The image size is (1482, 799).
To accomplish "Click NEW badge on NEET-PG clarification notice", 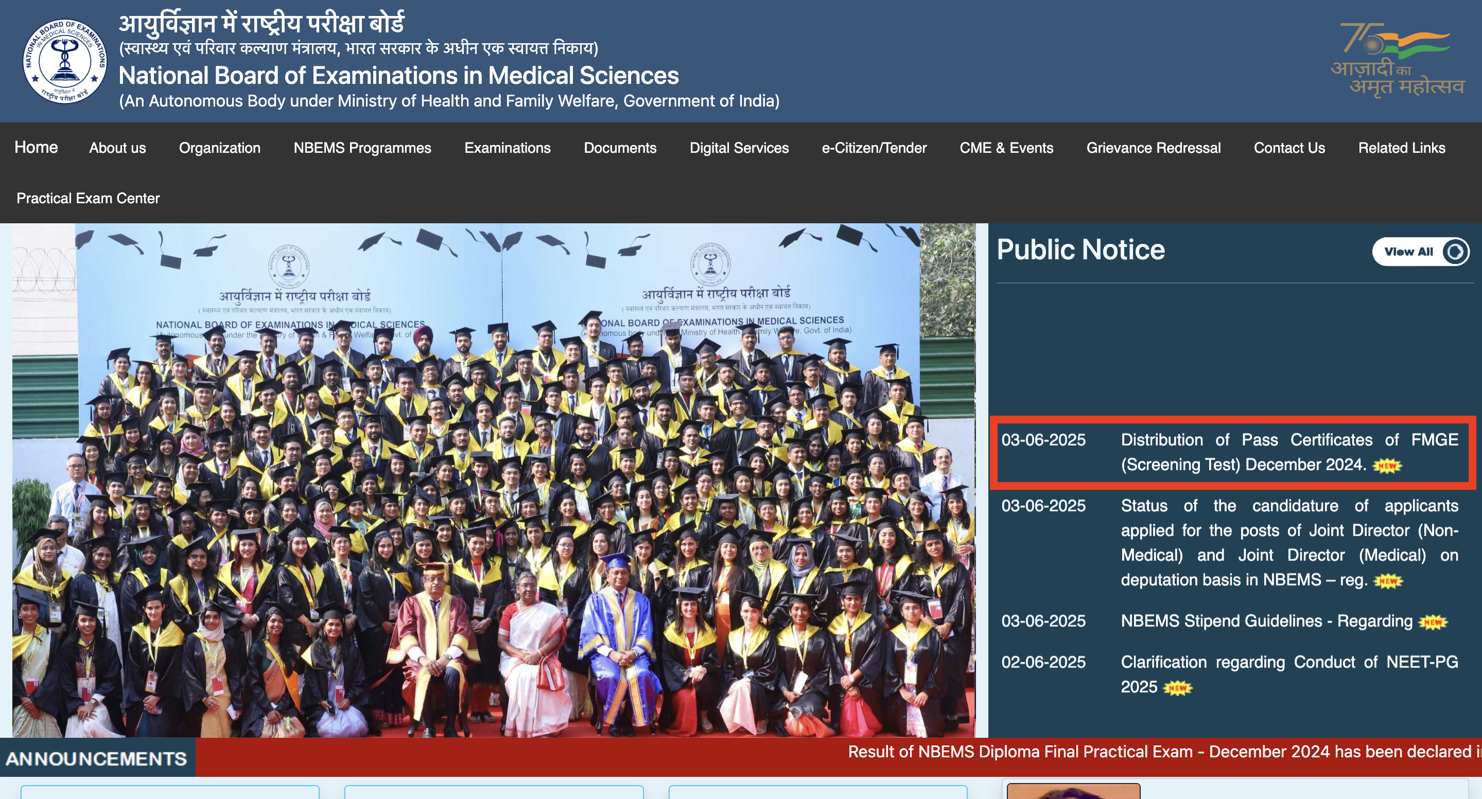I will 1177,688.
